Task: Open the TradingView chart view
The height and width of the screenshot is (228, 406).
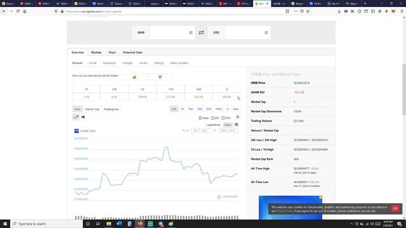Action: (x=112, y=109)
